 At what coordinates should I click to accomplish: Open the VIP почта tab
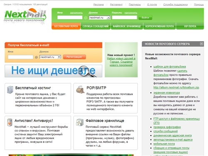[190, 26]
